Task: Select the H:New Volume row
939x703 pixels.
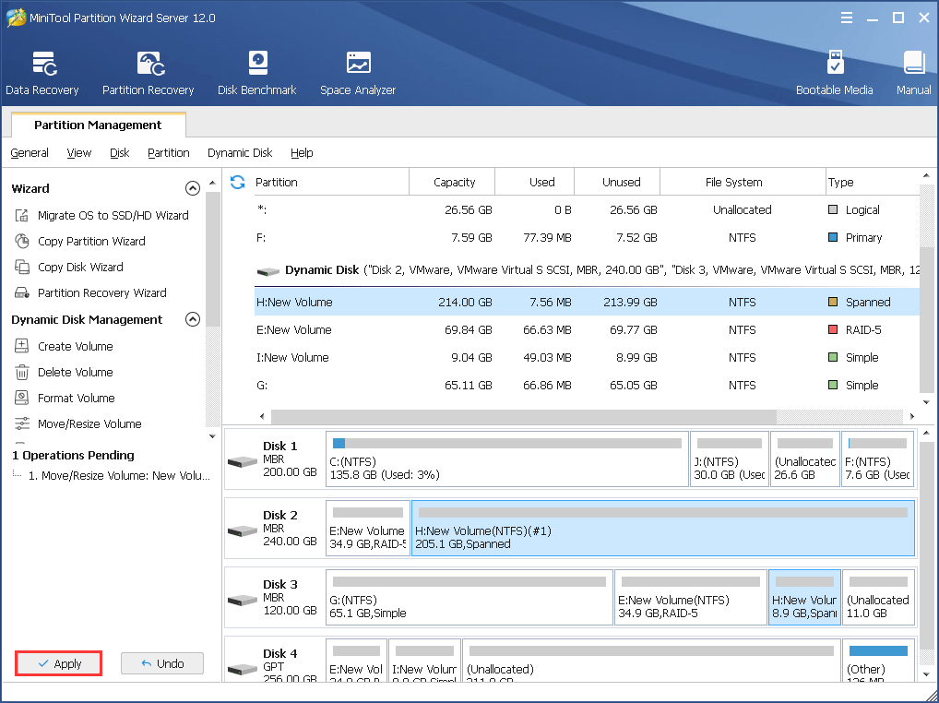Action: click(x=587, y=302)
